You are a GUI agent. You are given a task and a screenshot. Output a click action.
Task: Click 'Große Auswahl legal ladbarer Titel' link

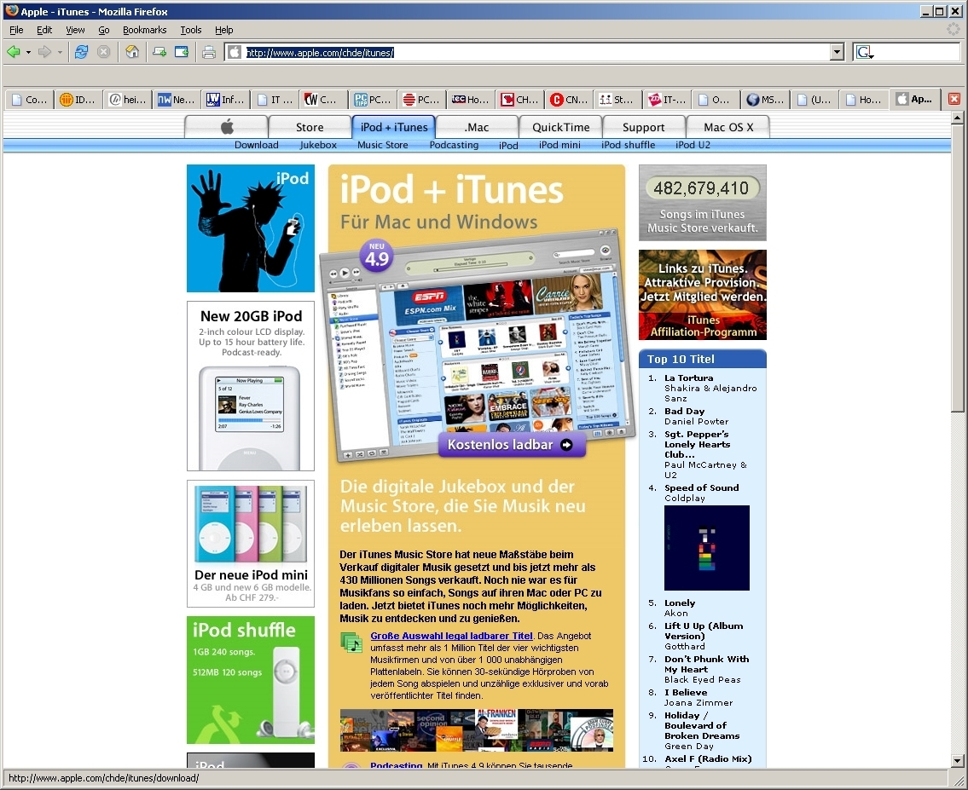[451, 636]
